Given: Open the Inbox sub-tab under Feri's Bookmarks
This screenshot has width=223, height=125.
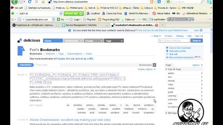Looking at the screenshot, I should tap(89, 54).
